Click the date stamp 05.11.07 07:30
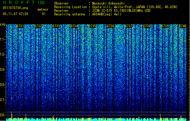Viewport: 190px width, 121px height. 15,14
